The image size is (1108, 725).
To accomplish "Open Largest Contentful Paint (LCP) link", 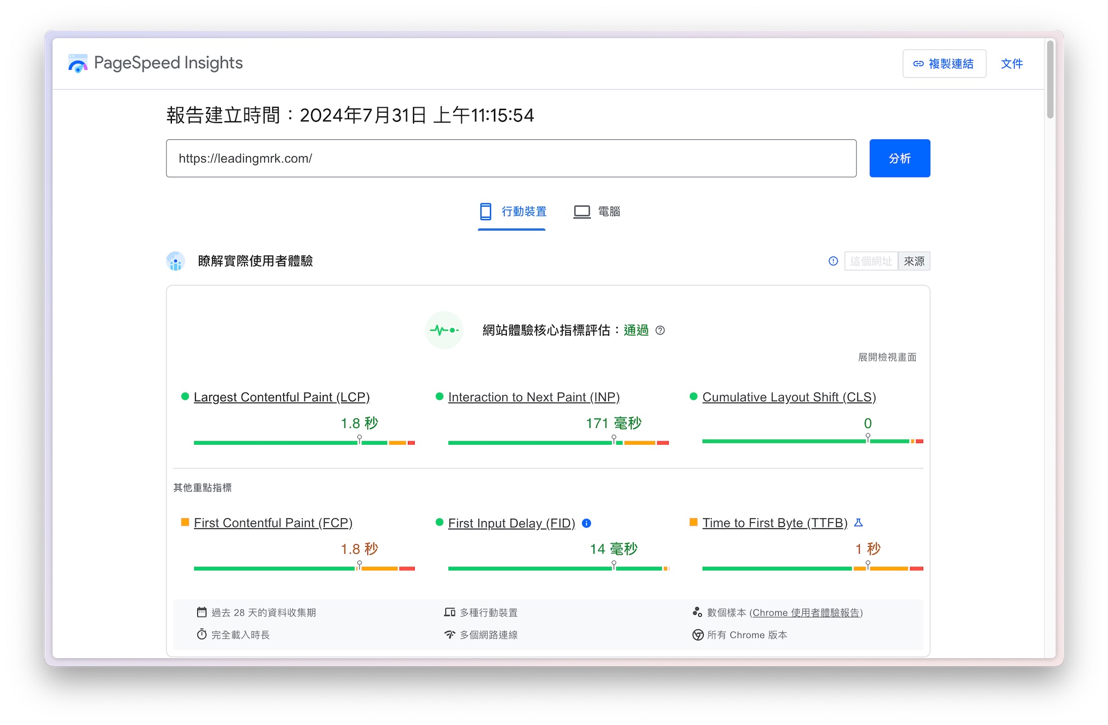I will [x=281, y=397].
